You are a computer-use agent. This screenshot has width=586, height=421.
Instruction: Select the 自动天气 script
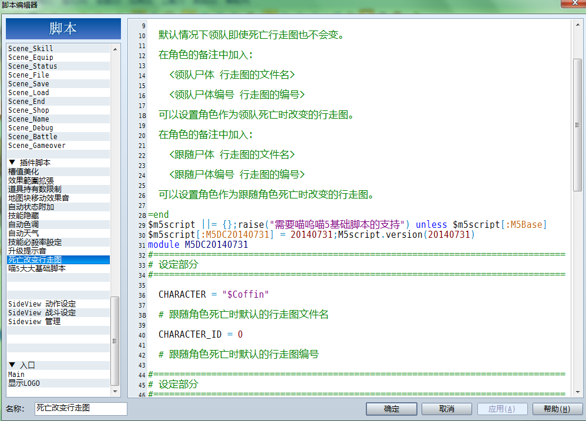pos(59,234)
